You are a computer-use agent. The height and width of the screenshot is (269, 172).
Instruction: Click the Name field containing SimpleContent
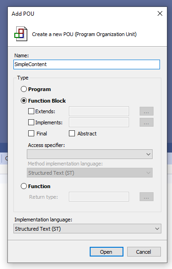86,64
